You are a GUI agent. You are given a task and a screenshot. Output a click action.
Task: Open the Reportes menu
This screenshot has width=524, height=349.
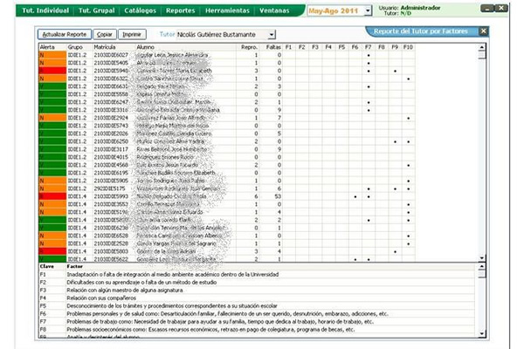click(x=178, y=10)
